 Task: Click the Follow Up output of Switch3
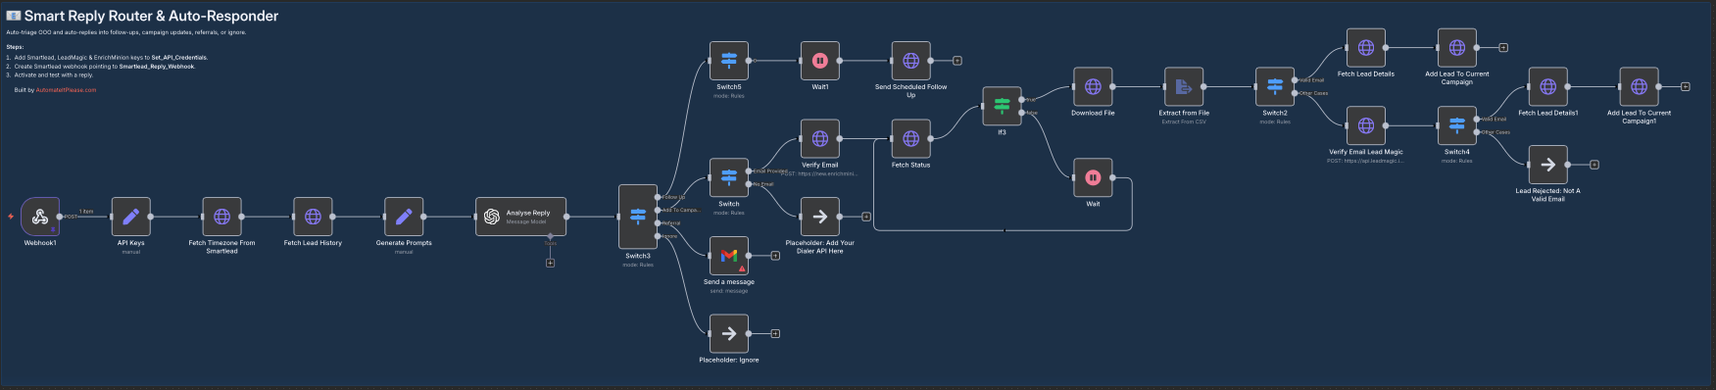point(658,197)
